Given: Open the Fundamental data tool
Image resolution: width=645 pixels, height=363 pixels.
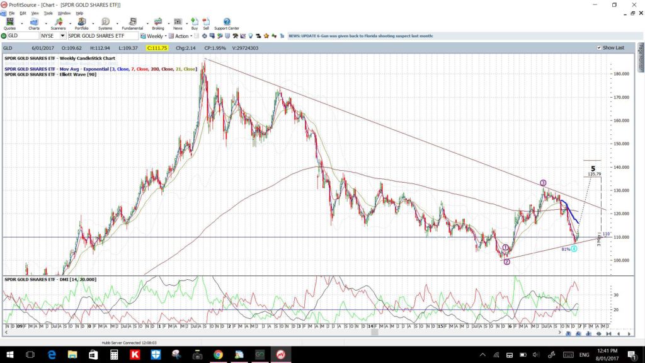Looking at the screenshot, I should [x=132, y=24].
